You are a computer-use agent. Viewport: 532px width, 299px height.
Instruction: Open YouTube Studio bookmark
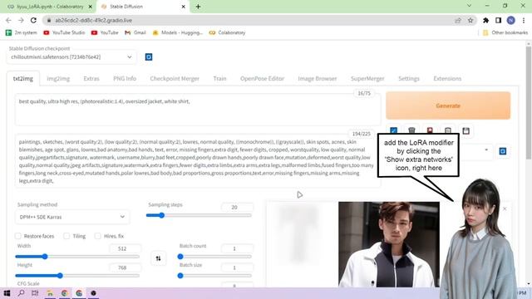pyautogui.click(x=64, y=32)
